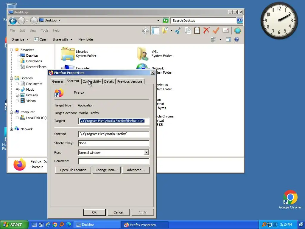Select Recent Places under Favorites

33,67
